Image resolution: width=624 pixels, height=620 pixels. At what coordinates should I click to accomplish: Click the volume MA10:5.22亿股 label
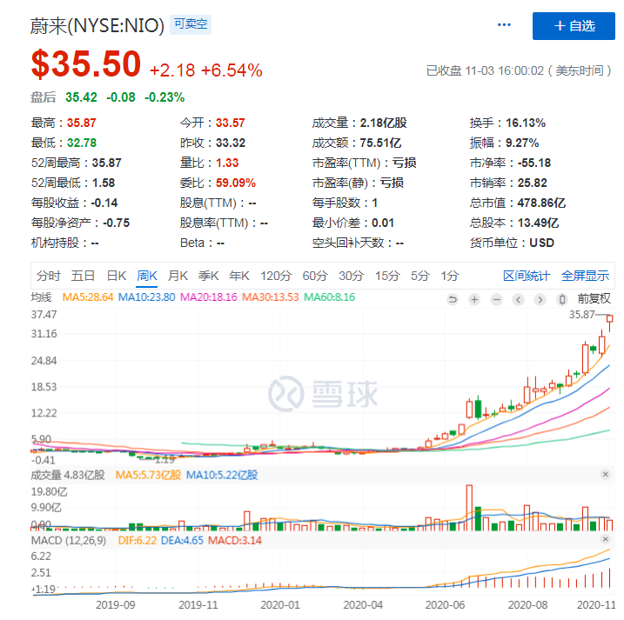[x=222, y=475]
